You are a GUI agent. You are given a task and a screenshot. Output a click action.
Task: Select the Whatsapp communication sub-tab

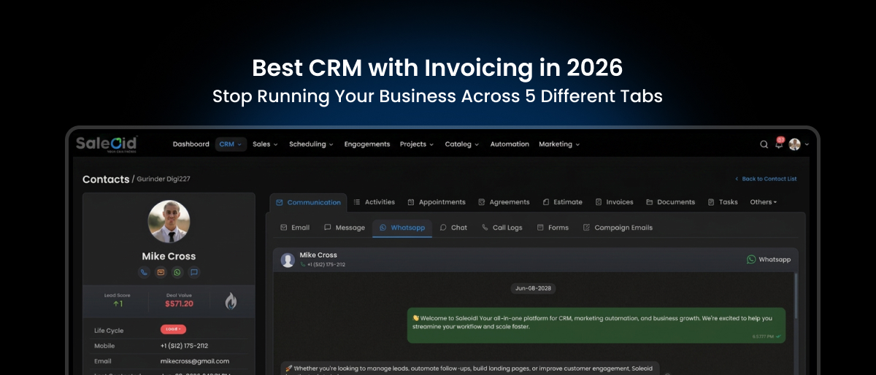(402, 228)
